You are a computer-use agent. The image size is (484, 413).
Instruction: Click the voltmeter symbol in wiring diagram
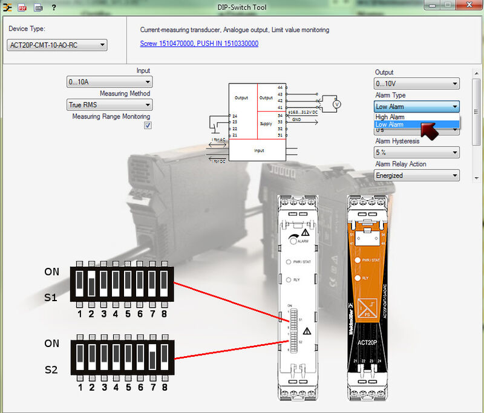(x=338, y=104)
